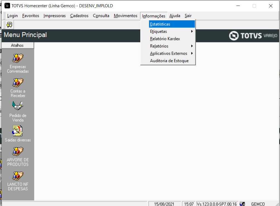Click the TOTVS app icon in title bar
The image size is (280, 206).
[7, 6]
